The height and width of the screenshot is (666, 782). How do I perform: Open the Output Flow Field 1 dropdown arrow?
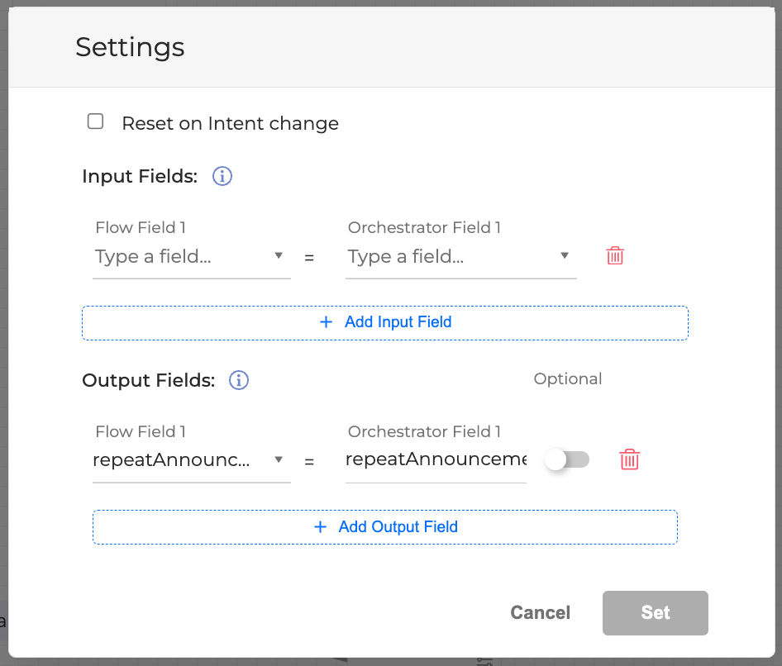tap(279, 459)
